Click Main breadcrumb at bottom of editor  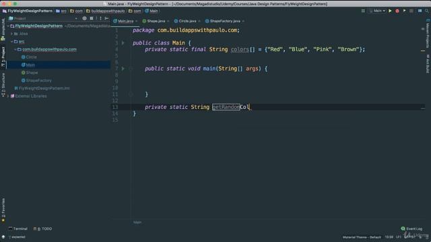pos(137,223)
